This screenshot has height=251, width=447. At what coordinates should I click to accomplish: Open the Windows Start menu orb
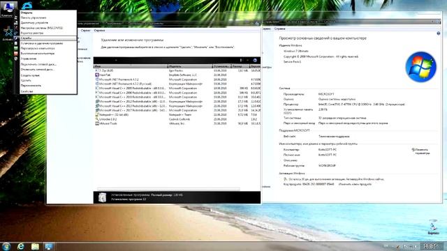coord(6,246)
